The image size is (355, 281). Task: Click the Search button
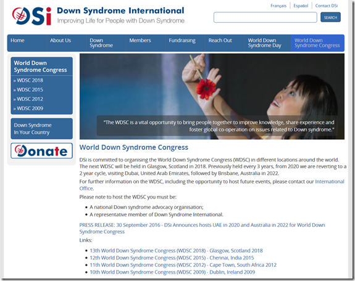[x=330, y=17]
